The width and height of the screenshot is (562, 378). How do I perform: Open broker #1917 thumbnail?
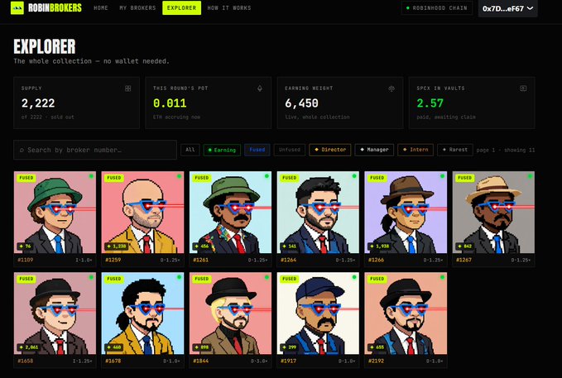[x=318, y=313]
